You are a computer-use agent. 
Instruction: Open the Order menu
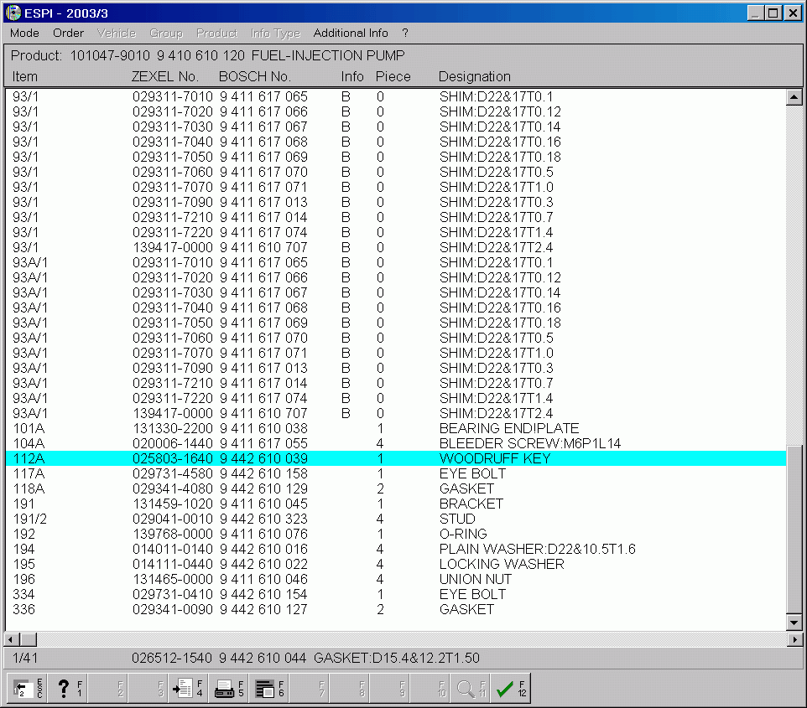[68, 33]
